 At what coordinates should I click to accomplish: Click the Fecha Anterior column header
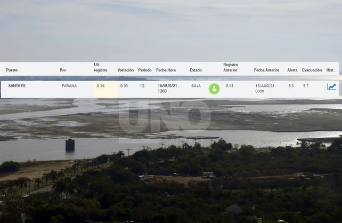266,70
